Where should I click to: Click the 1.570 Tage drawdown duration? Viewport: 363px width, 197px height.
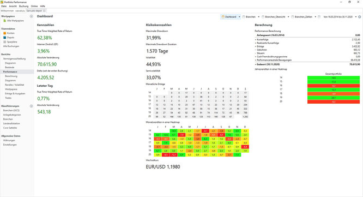click(x=157, y=51)
